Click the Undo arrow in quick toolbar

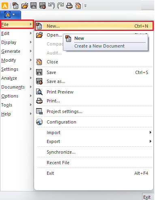coord(52,6)
